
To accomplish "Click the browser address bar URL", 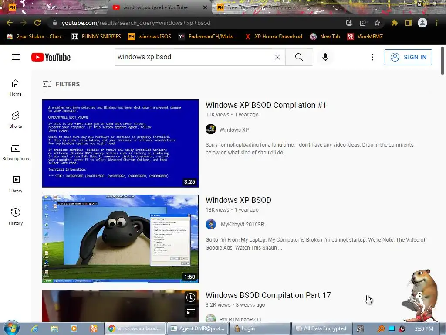I will [x=136, y=23].
